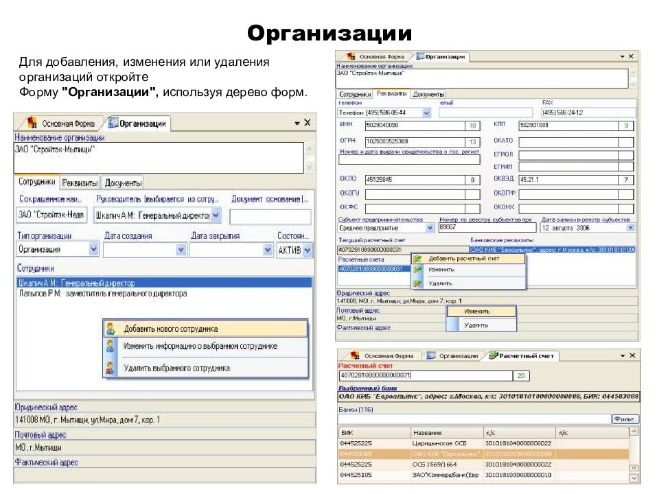This screenshot has height=494, width=659.
Task: Click the Банки filter text field
Action: tap(474, 419)
